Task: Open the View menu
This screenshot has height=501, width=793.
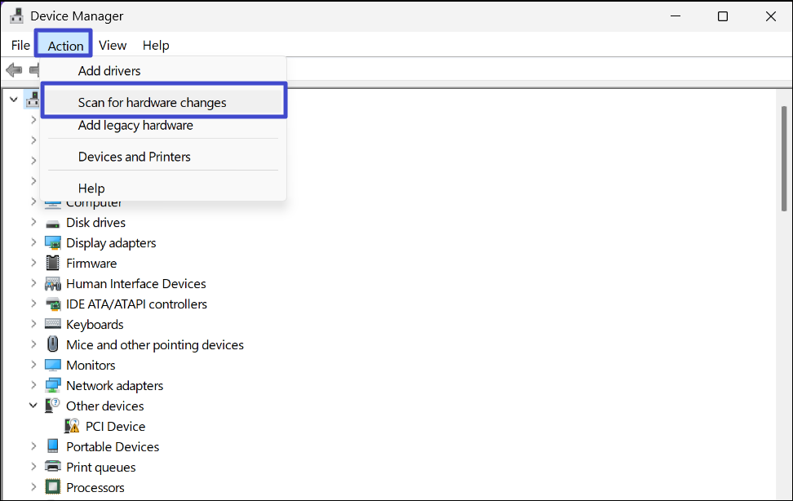Action: pyautogui.click(x=113, y=46)
